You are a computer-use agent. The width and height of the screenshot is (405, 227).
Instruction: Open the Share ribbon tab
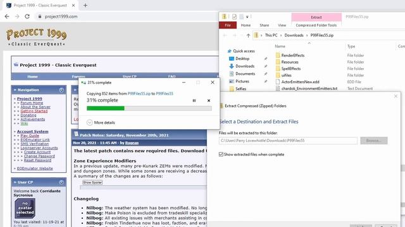click(265, 25)
